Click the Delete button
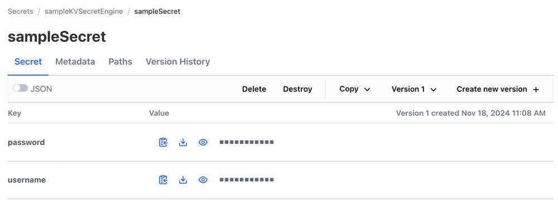 point(254,89)
